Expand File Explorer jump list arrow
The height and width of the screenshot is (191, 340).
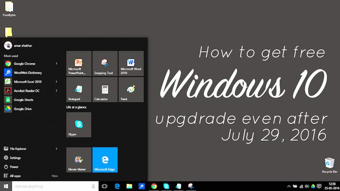coord(56,149)
